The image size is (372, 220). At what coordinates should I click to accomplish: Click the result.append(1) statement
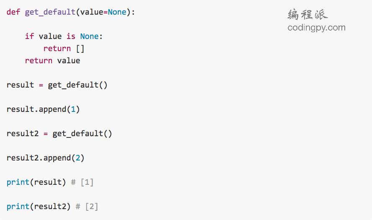click(43, 109)
